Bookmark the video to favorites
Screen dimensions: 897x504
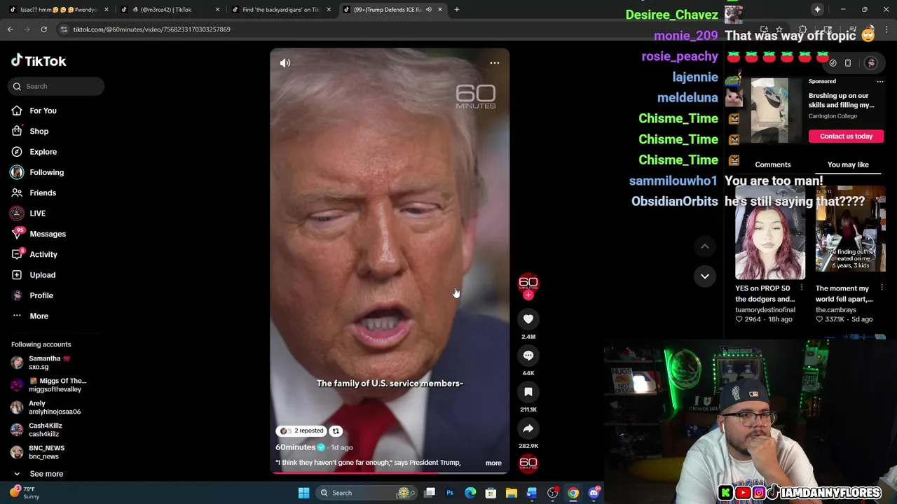[x=528, y=392]
